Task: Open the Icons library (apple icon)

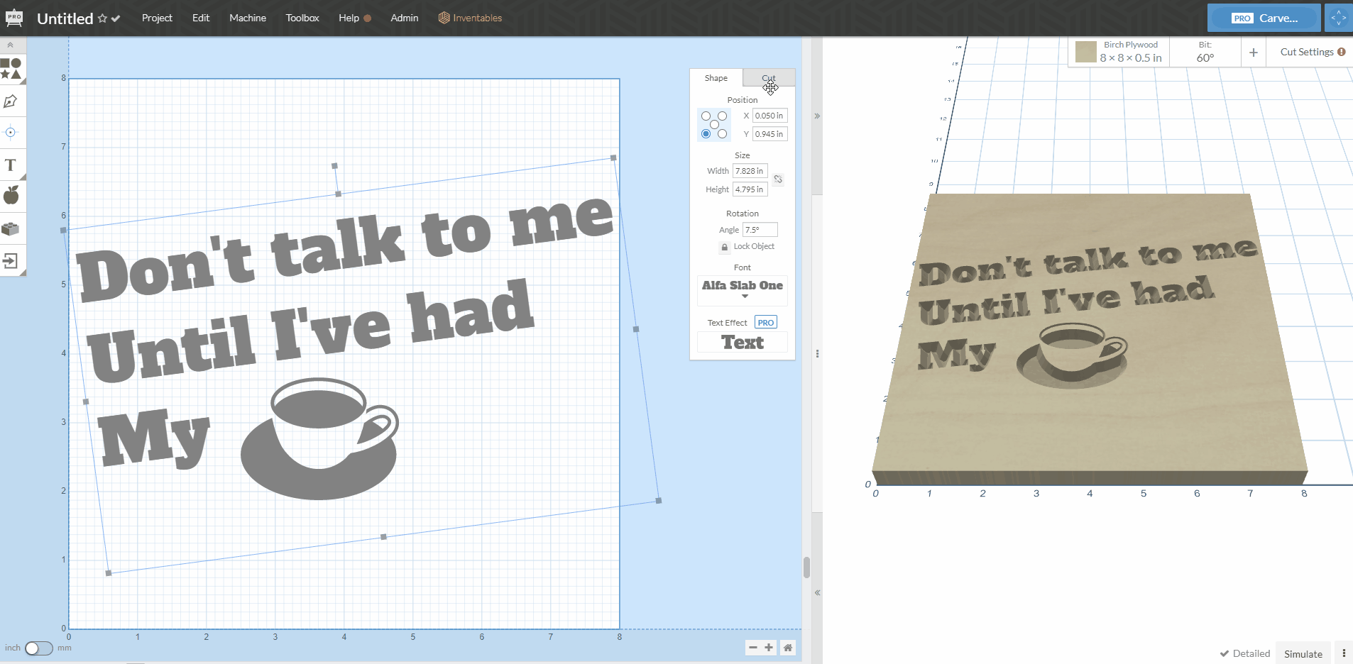Action: [11, 196]
